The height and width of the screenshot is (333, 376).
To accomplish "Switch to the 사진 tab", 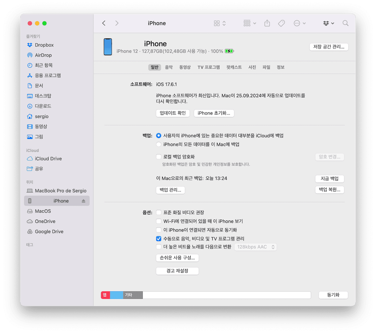I will pyautogui.click(x=252, y=67).
